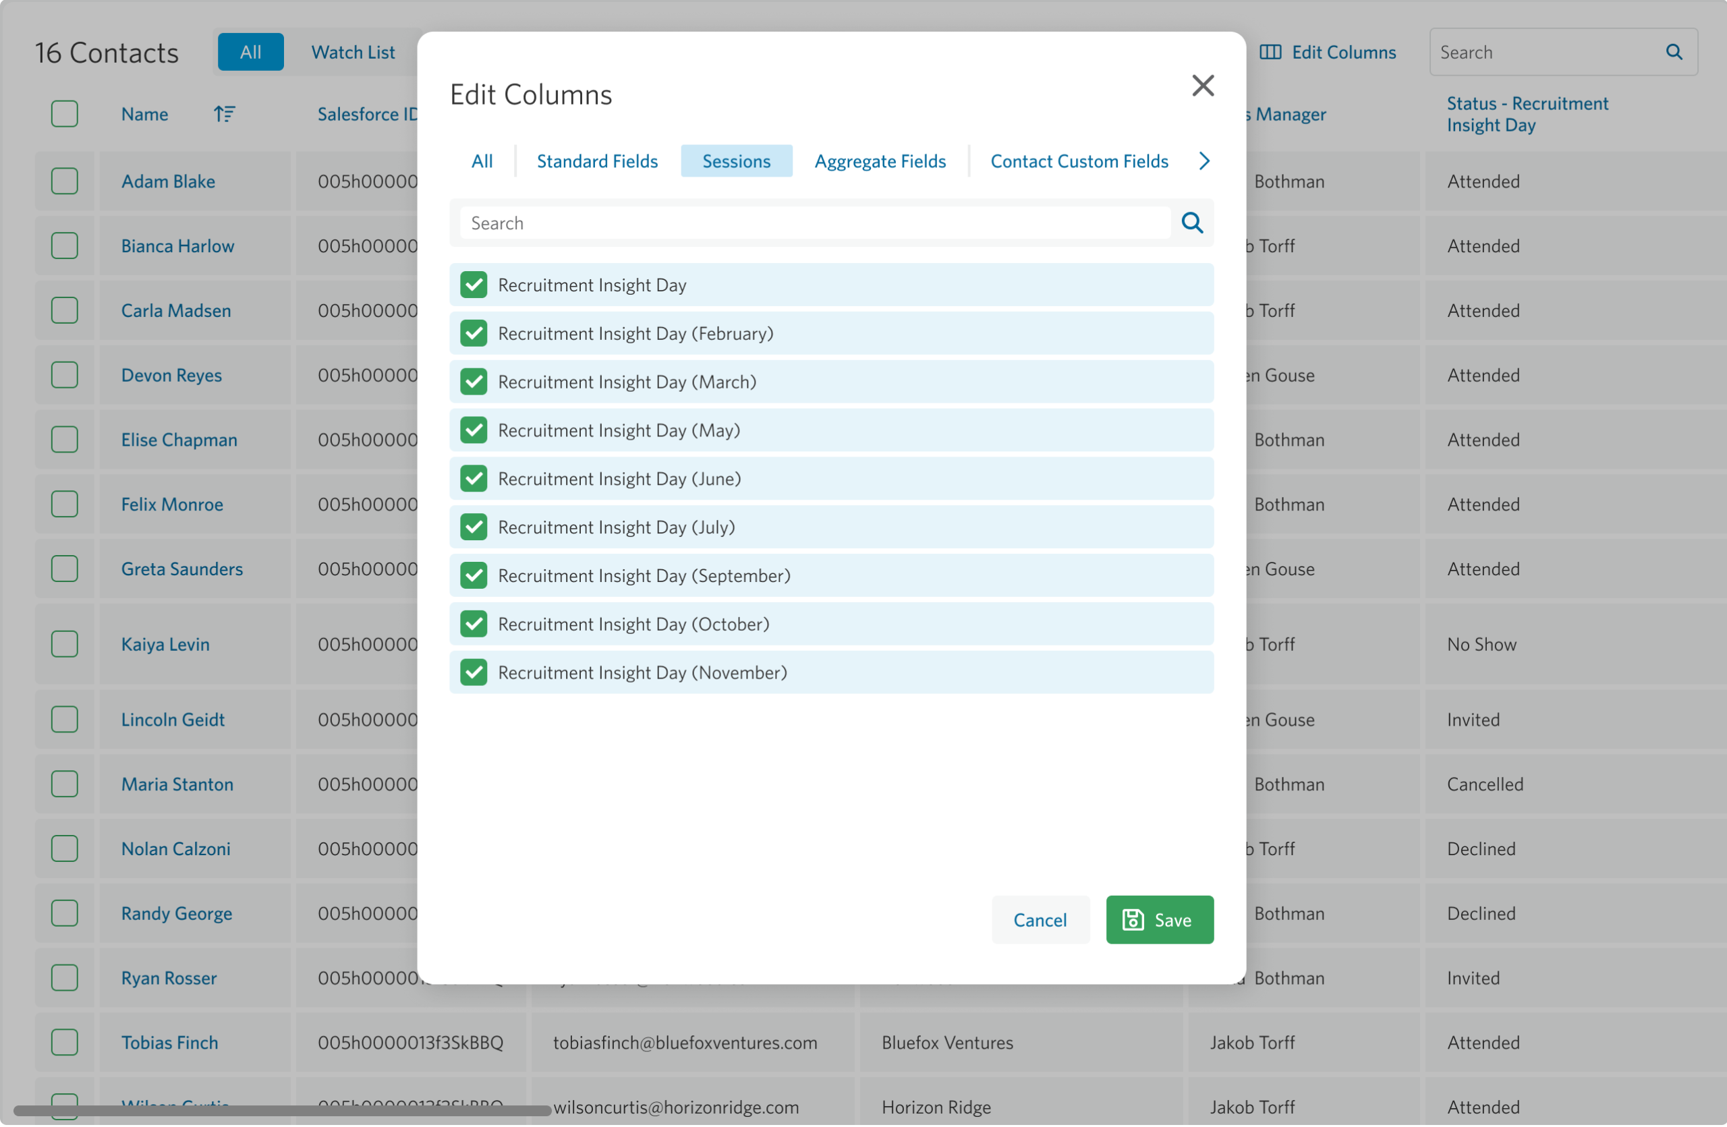Viewport: 1727px width, 1127px height.
Task: Click the green checkmark on Recruitment Insight Day (July)
Action: pyautogui.click(x=473, y=527)
